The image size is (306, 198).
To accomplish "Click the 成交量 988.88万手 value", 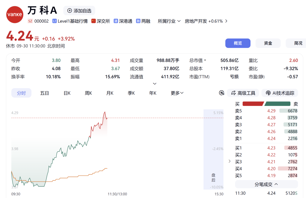I will click(168, 60).
